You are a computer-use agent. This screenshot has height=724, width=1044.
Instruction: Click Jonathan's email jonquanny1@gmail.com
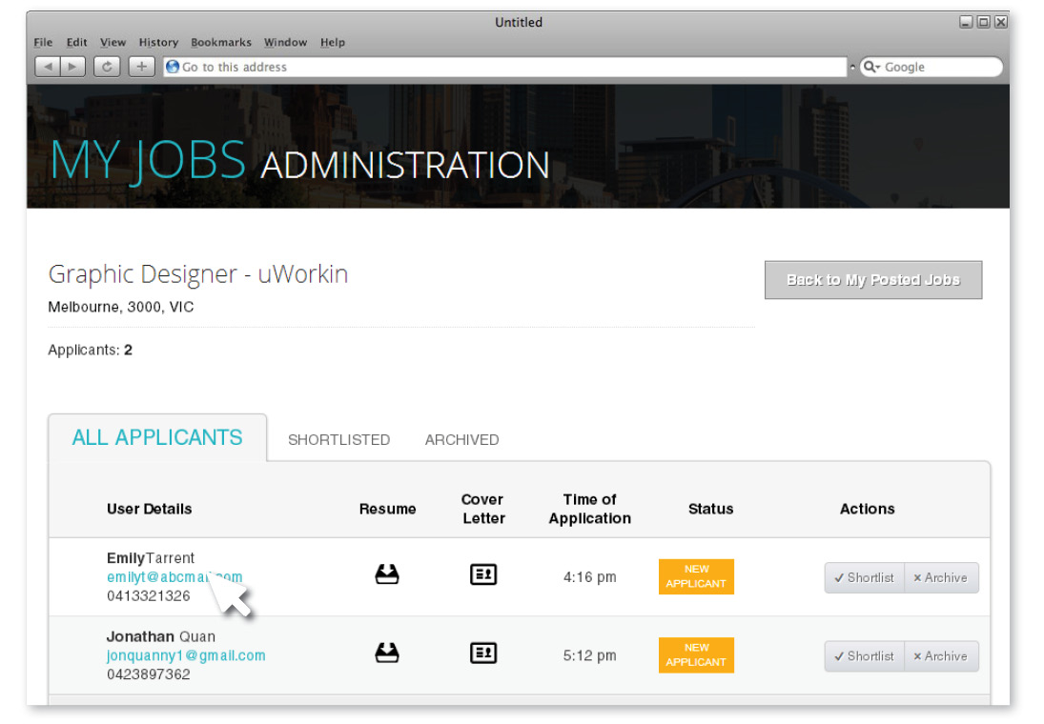point(186,655)
